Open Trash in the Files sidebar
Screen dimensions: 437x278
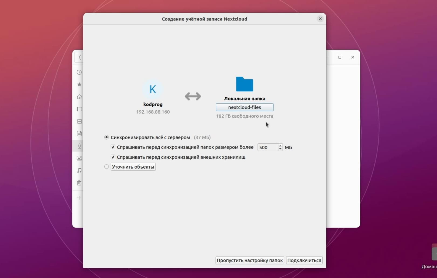pos(79,183)
